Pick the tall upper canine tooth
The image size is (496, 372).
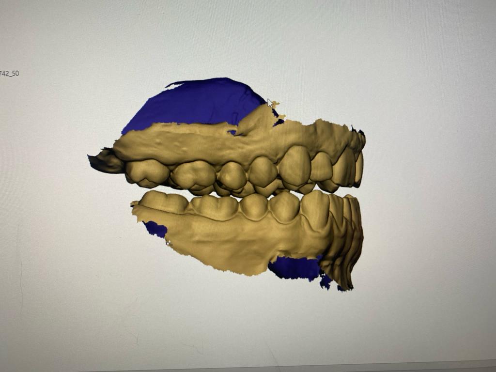point(294,165)
